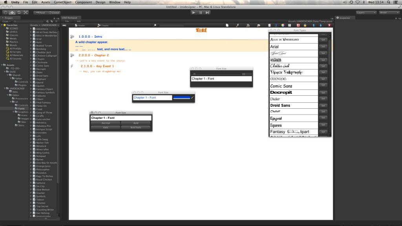Click the Chapter icon in notepad toolbar

(x=103, y=26)
